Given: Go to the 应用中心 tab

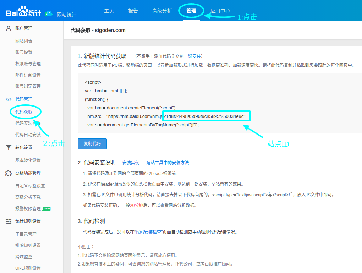Looking at the screenshot, I should click(x=220, y=11).
